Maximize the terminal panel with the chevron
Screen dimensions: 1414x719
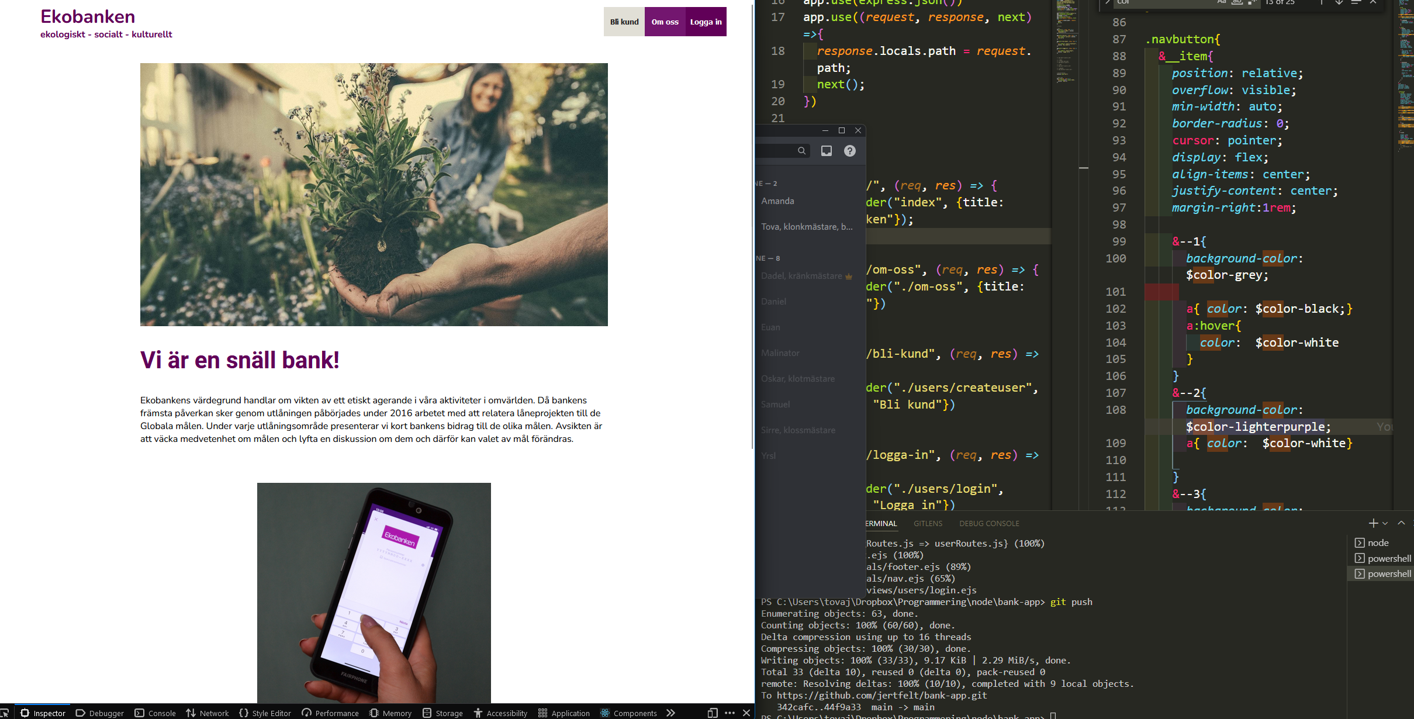[x=1402, y=523]
